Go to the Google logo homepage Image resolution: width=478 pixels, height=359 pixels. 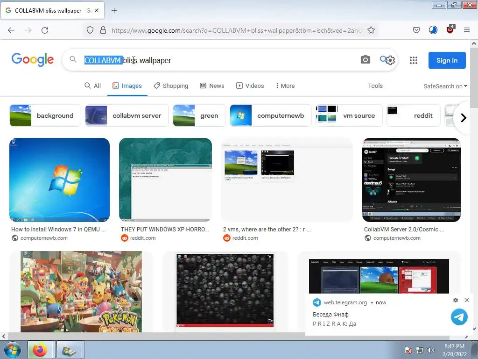pyautogui.click(x=33, y=59)
